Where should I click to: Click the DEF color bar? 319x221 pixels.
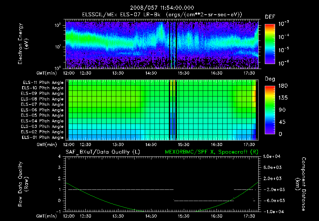270,44
